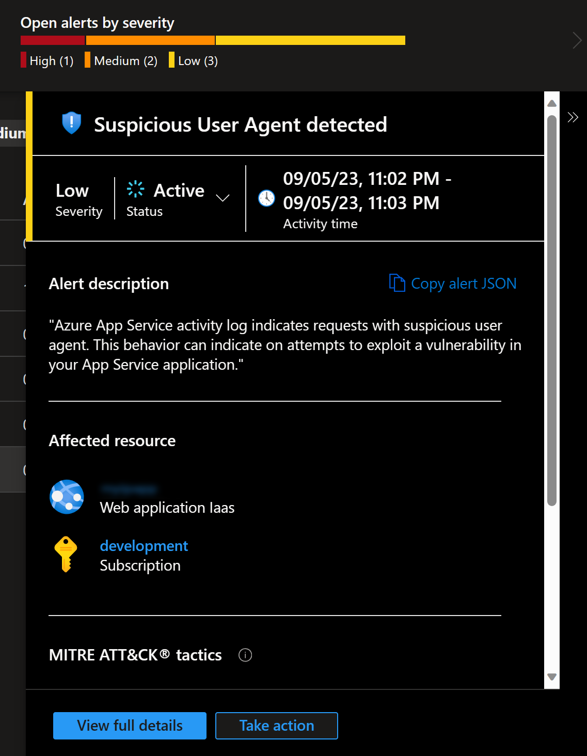
Task: Select the orange Medium severity bar segment
Action: [x=150, y=40]
